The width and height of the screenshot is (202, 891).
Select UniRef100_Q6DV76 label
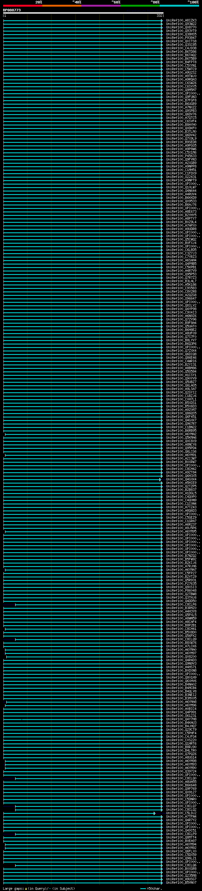(181, 114)
